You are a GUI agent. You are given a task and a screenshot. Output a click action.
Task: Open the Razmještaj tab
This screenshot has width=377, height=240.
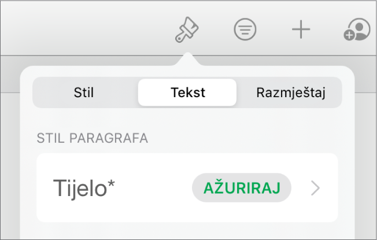290,93
